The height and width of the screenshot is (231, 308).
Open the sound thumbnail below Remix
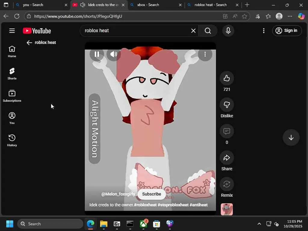(227, 209)
